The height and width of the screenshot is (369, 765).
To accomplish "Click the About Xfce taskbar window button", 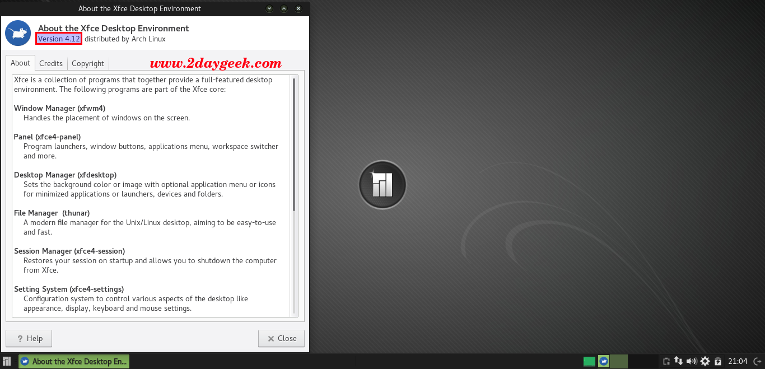I will point(74,362).
